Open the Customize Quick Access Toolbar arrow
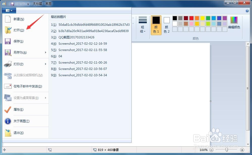The width and height of the screenshot is (252, 155). (x=28, y=4)
